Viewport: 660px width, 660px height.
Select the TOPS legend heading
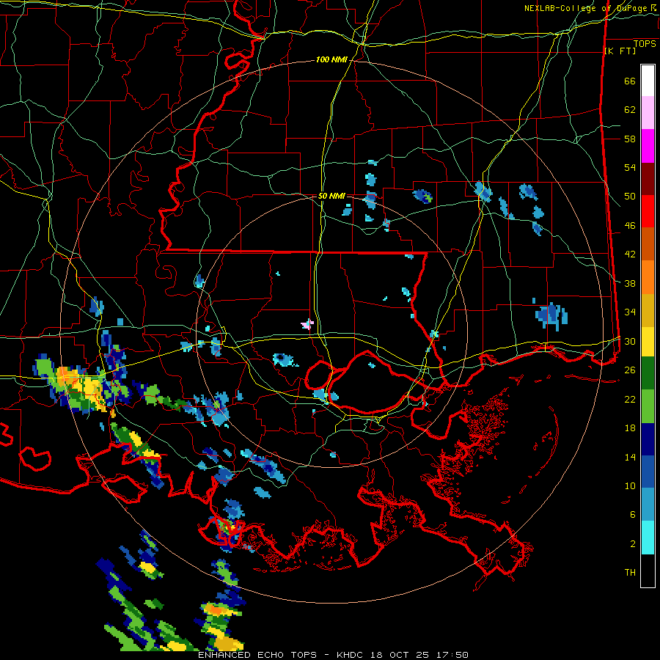pos(645,43)
